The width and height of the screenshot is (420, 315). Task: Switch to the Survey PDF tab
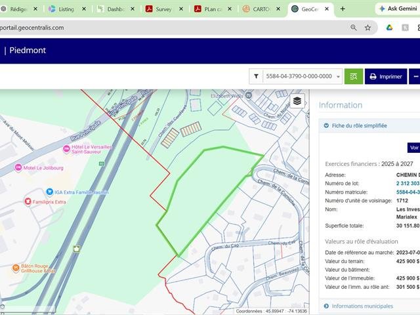[x=163, y=9]
